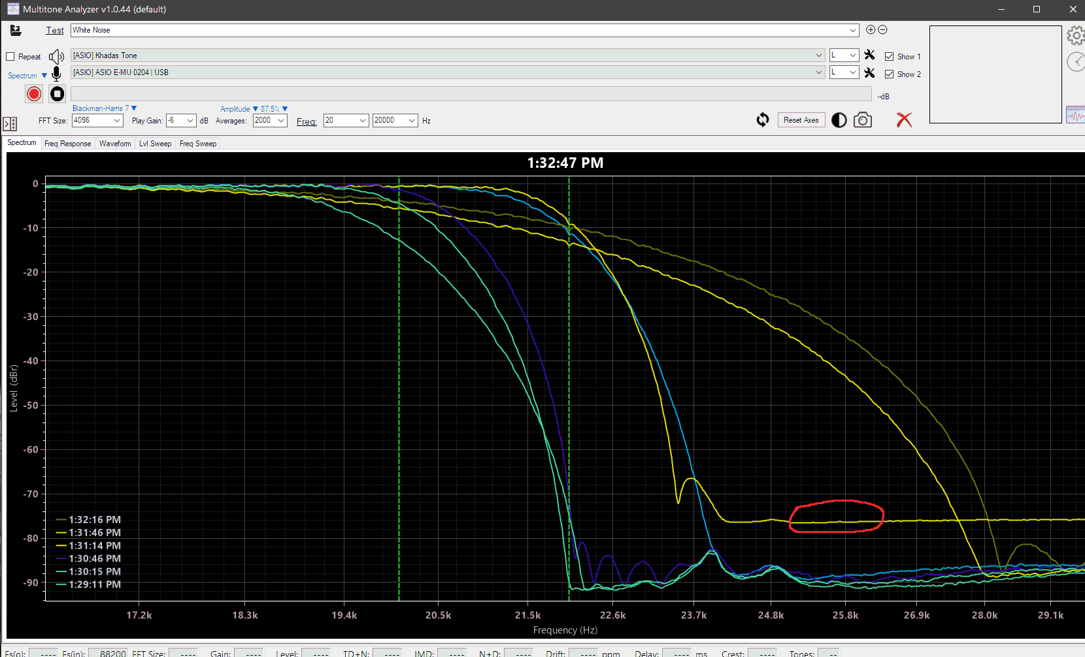Enable the Repeat checkbox
Screen dimensions: 1085x657
(10, 57)
